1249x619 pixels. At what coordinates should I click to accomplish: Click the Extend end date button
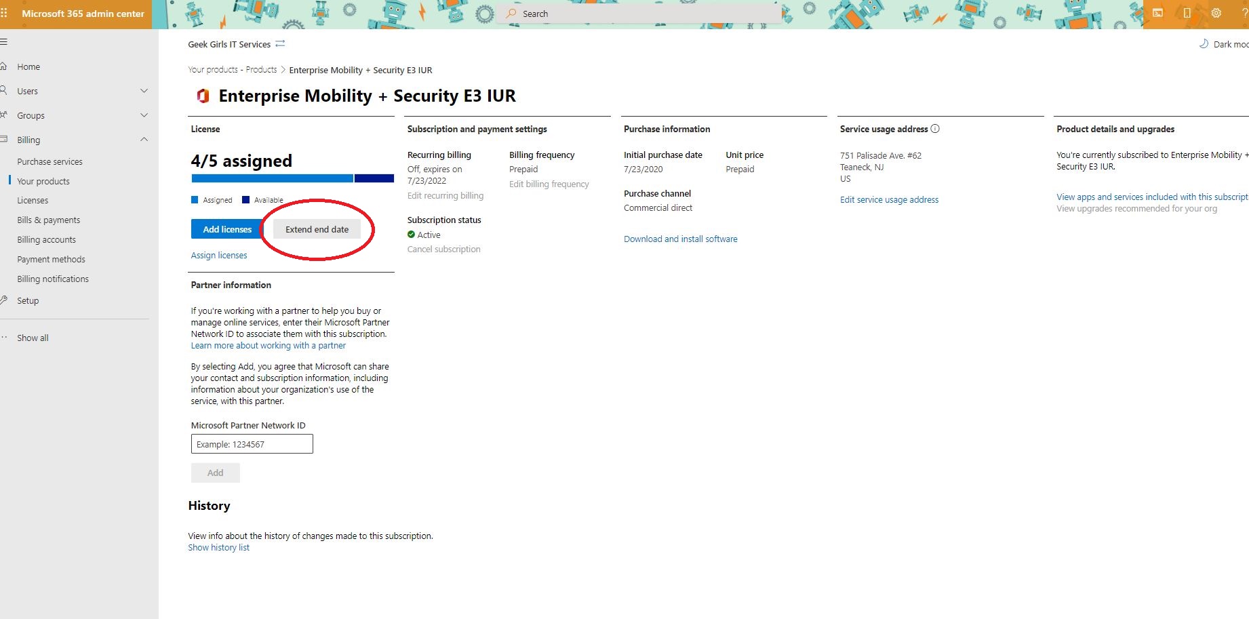tap(317, 230)
